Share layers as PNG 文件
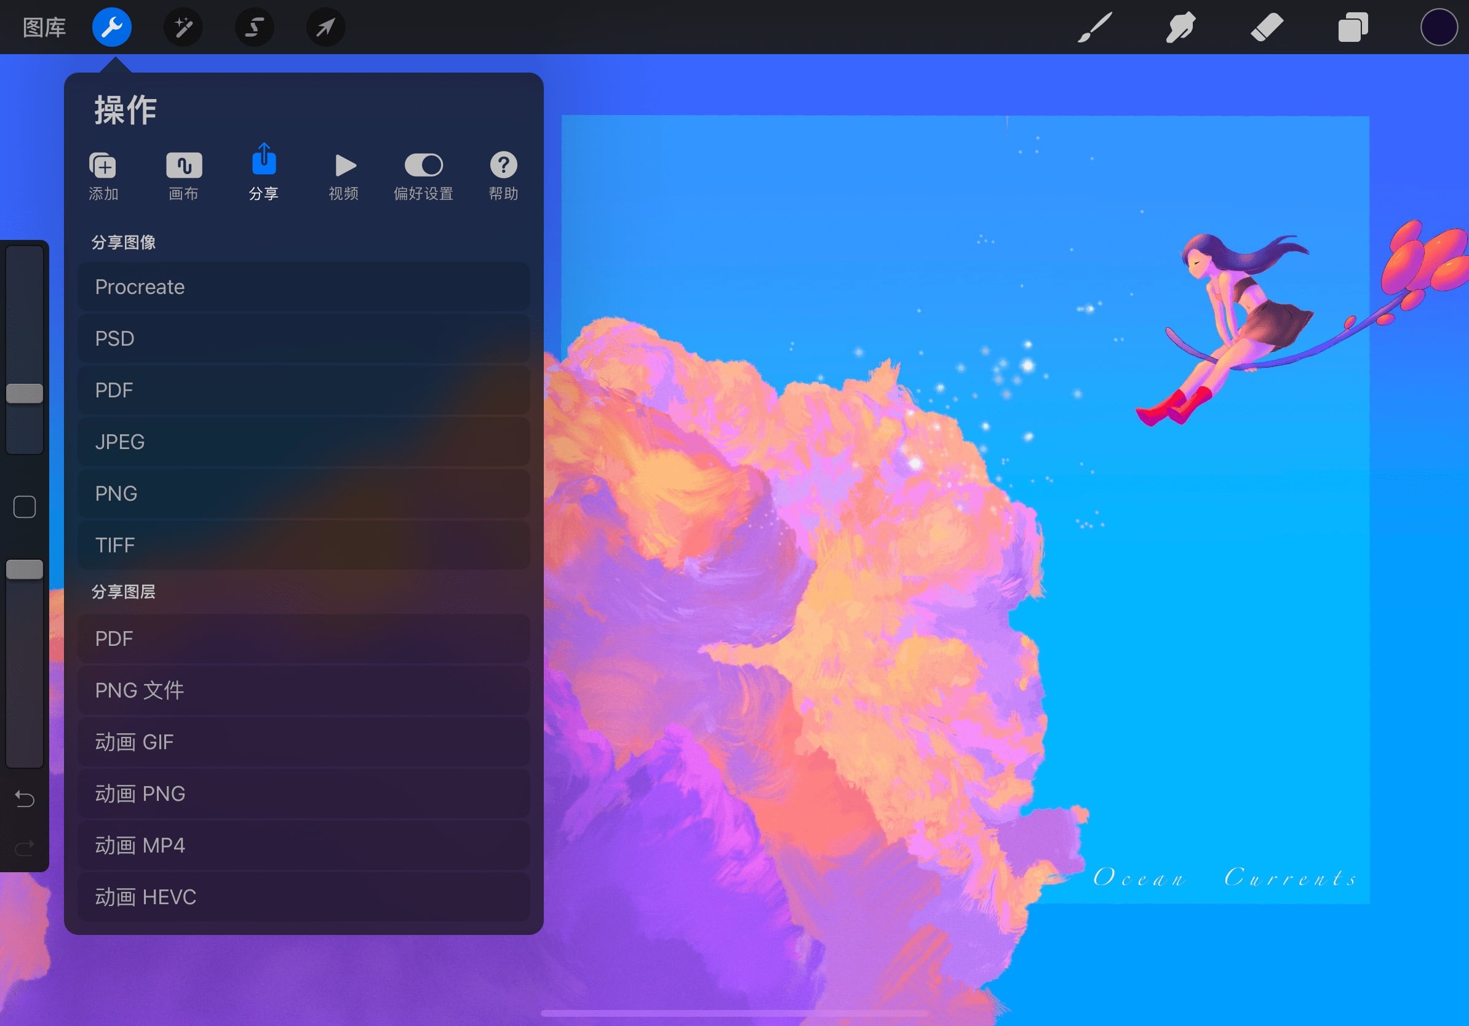The width and height of the screenshot is (1469, 1026). coord(304,690)
